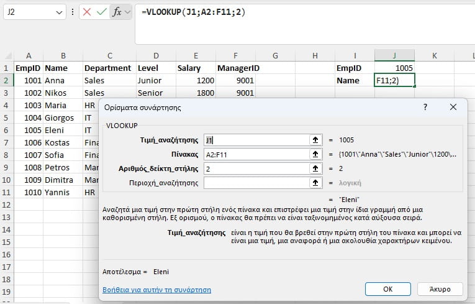Click the EmpID cell 1003

point(29,105)
